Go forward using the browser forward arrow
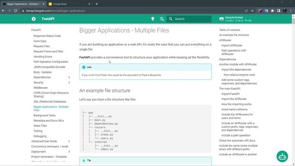 tap(9, 11)
